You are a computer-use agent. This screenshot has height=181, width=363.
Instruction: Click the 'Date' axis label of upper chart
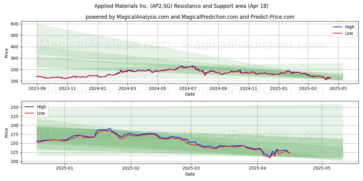[x=190, y=94]
